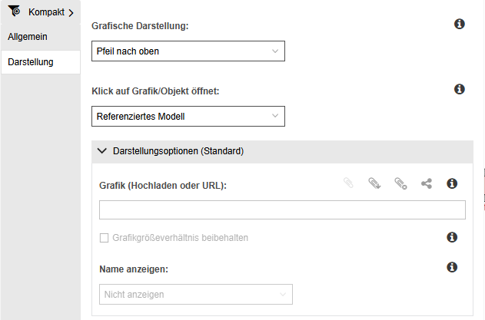Open the Nicht anzeigen dropdown
Screen dimensions: 485x320
(196, 295)
